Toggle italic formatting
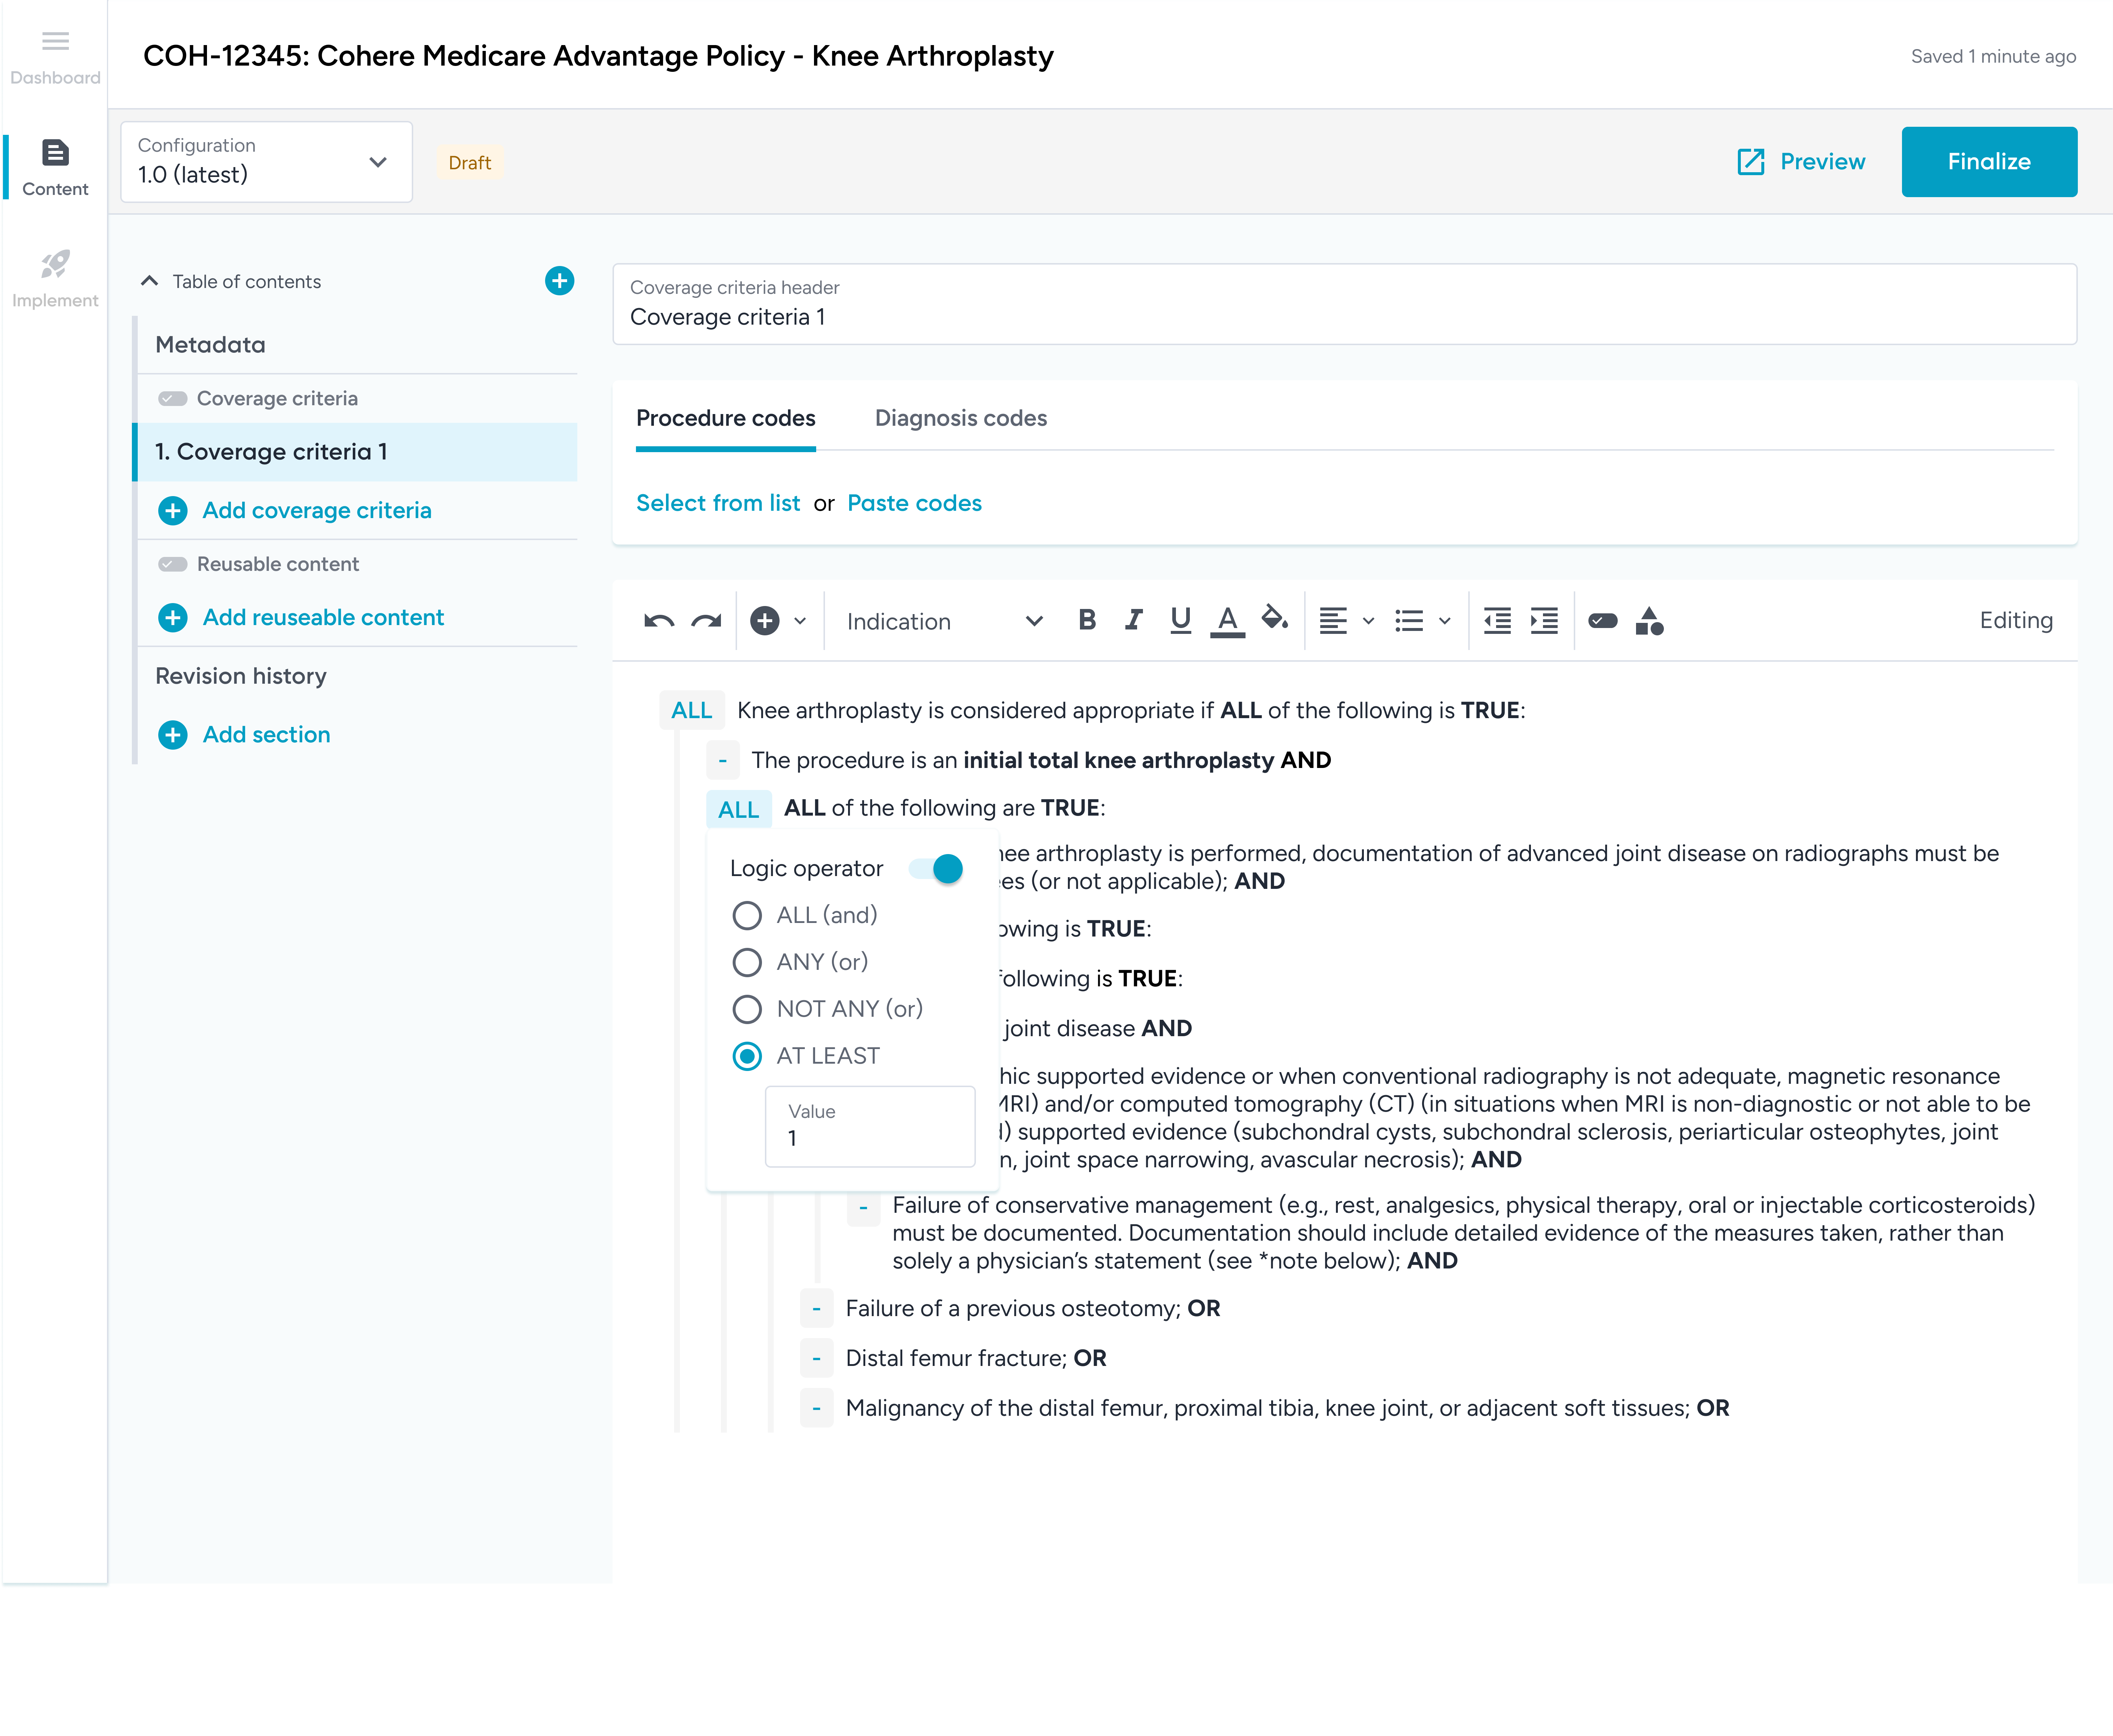 pos(1133,620)
